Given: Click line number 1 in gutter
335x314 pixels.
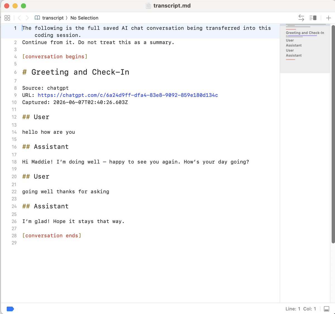Looking at the screenshot, I should [15, 28].
